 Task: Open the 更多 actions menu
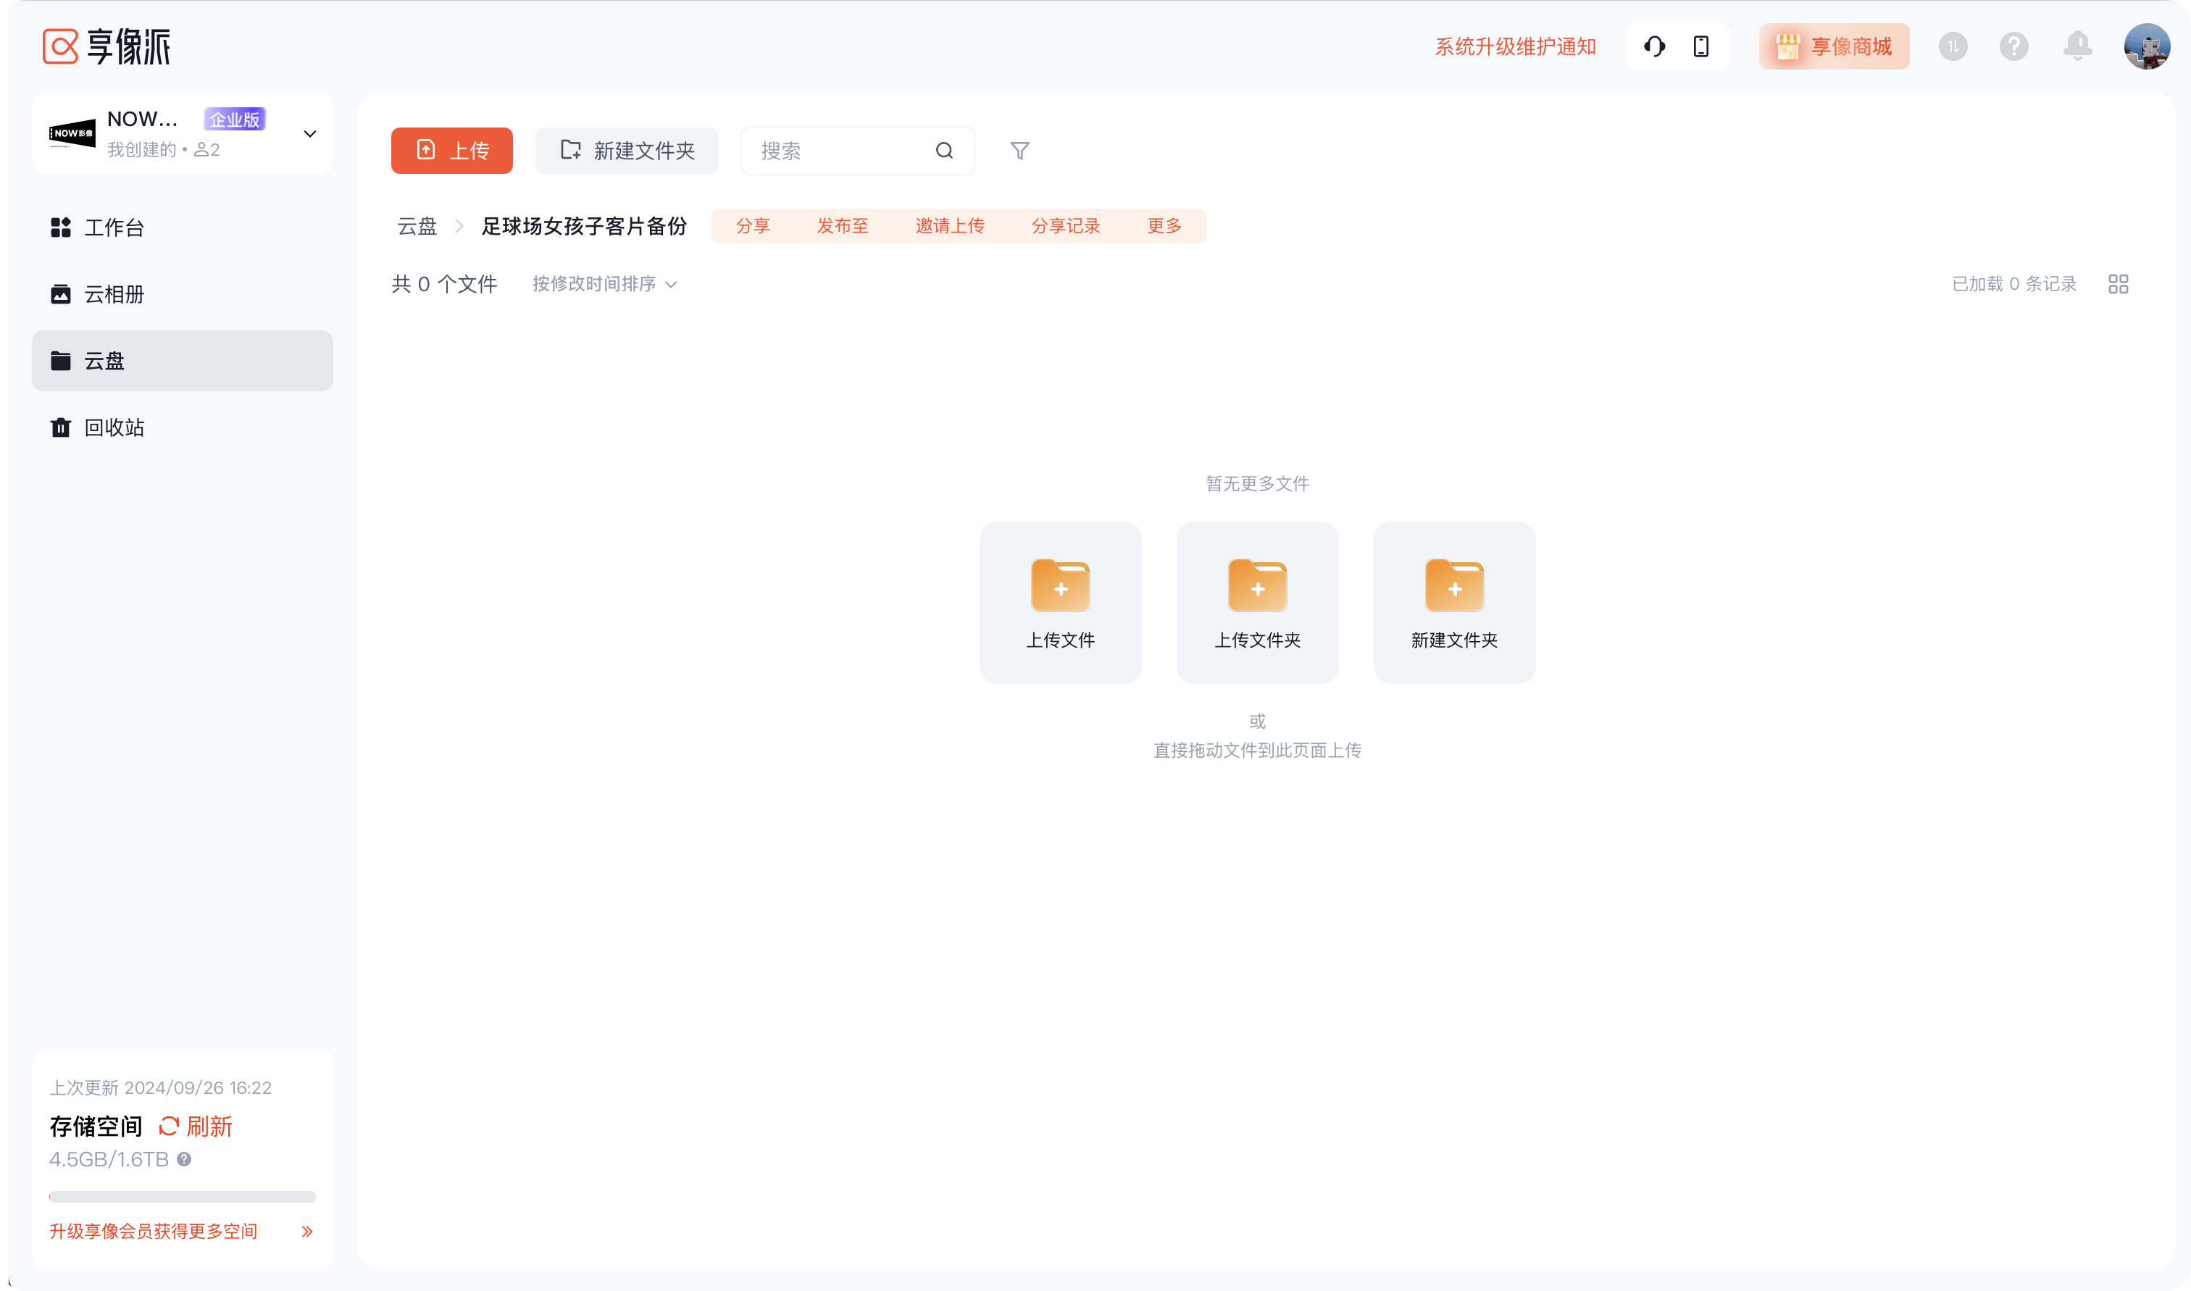click(x=1164, y=226)
